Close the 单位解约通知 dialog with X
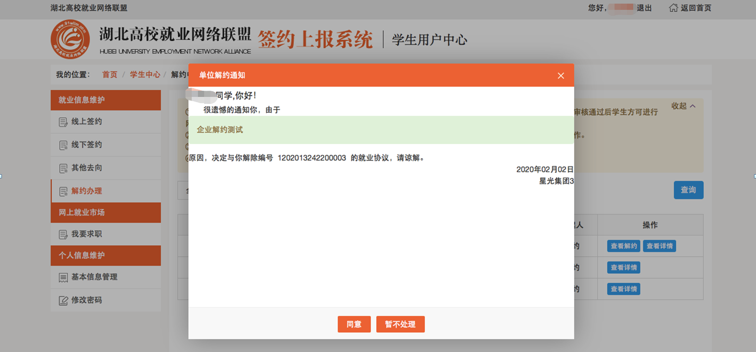This screenshot has height=352, width=756. (x=561, y=76)
